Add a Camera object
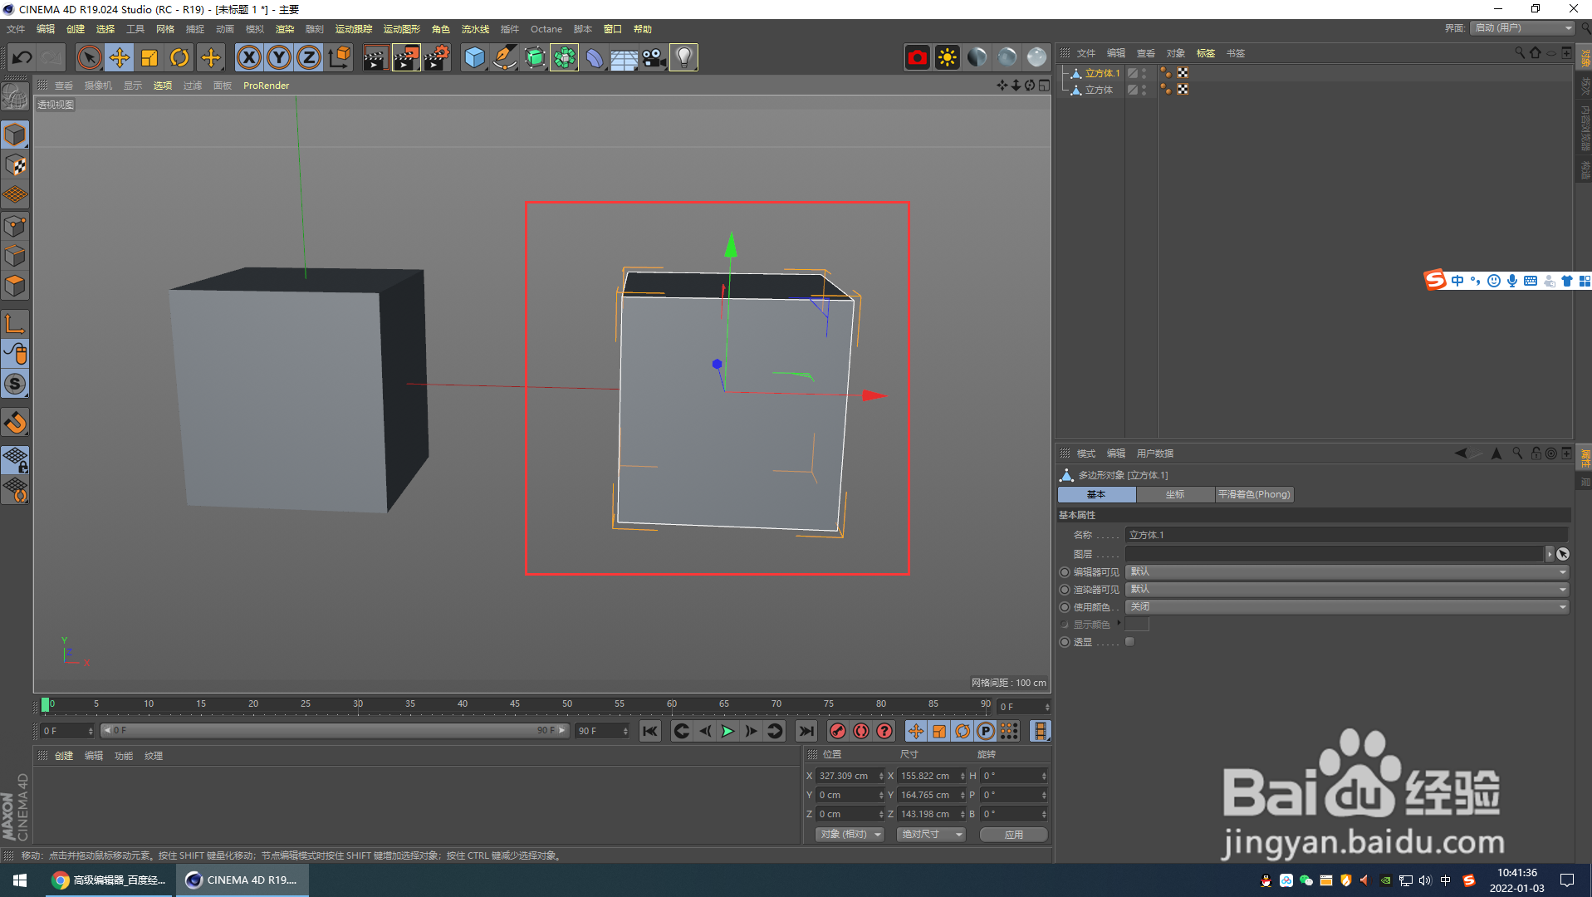The image size is (1592, 897). [x=654, y=57]
